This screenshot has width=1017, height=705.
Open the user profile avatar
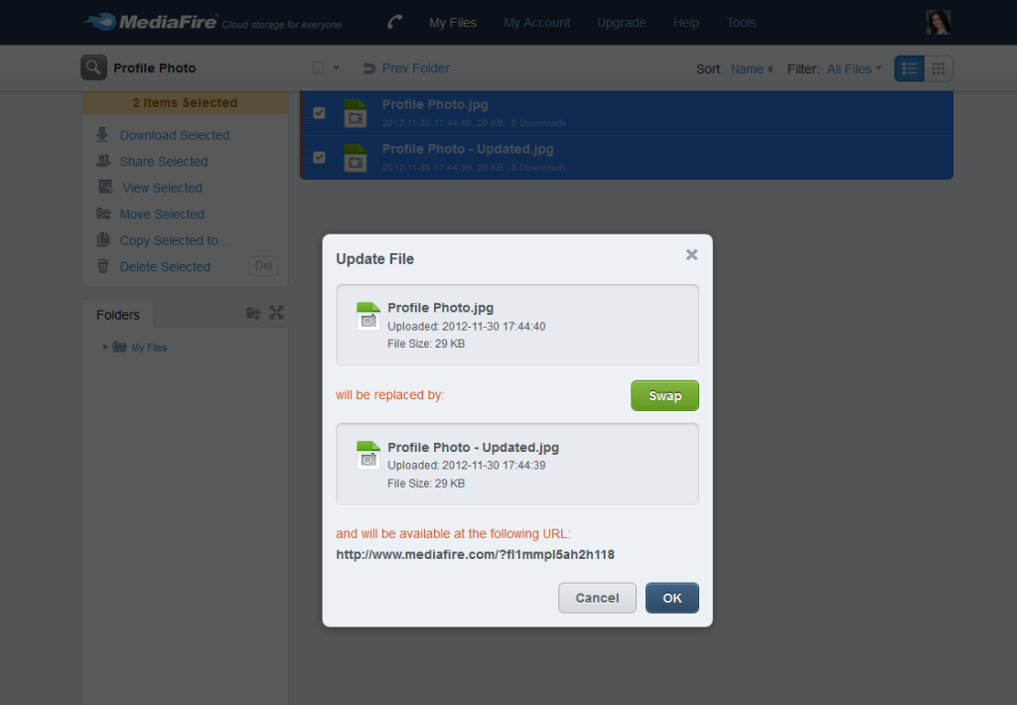[x=938, y=22]
